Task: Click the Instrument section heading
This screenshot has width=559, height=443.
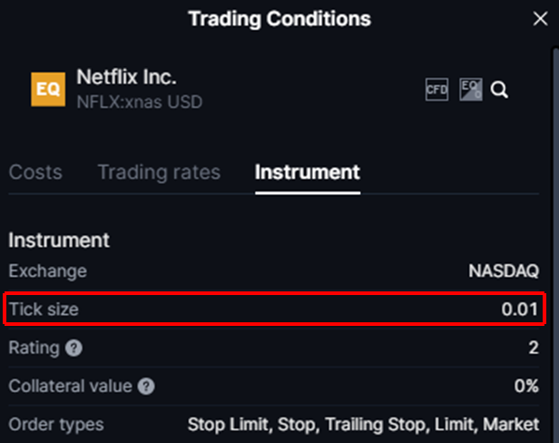Action: tap(59, 241)
